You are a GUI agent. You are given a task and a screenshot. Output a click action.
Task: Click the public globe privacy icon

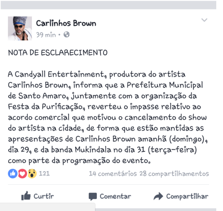pyautogui.click(x=67, y=34)
